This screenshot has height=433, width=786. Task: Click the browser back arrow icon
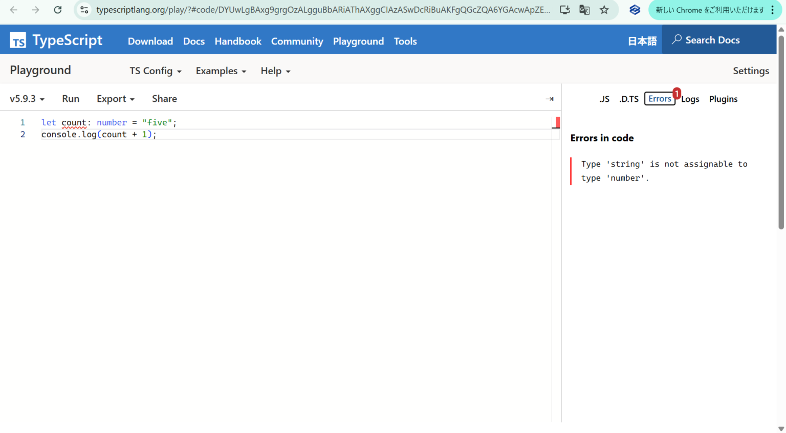point(12,9)
